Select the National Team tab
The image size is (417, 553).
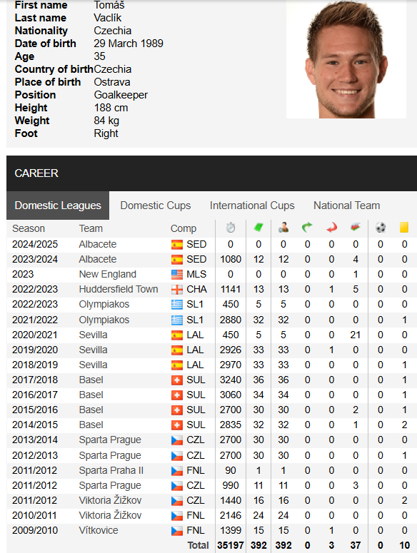click(347, 206)
